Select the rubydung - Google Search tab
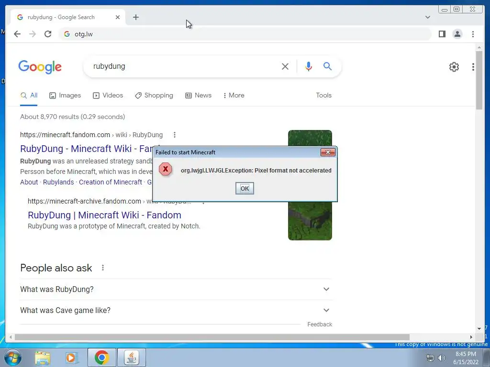490x367 pixels. (x=68, y=17)
